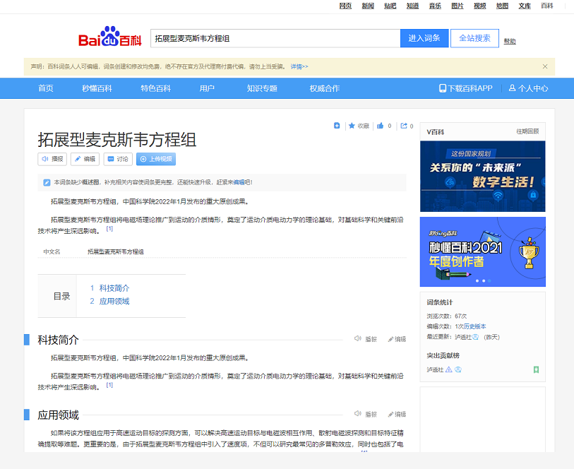574x469 pixels.
Task: Switch to 音乐 in top bar
Action: [435, 6]
